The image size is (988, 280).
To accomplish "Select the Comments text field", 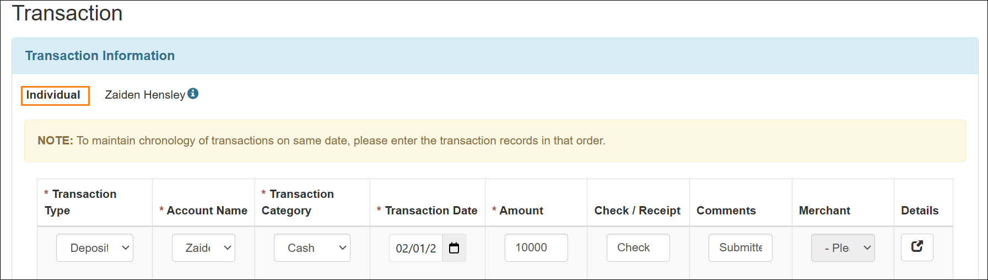I will pyautogui.click(x=740, y=248).
